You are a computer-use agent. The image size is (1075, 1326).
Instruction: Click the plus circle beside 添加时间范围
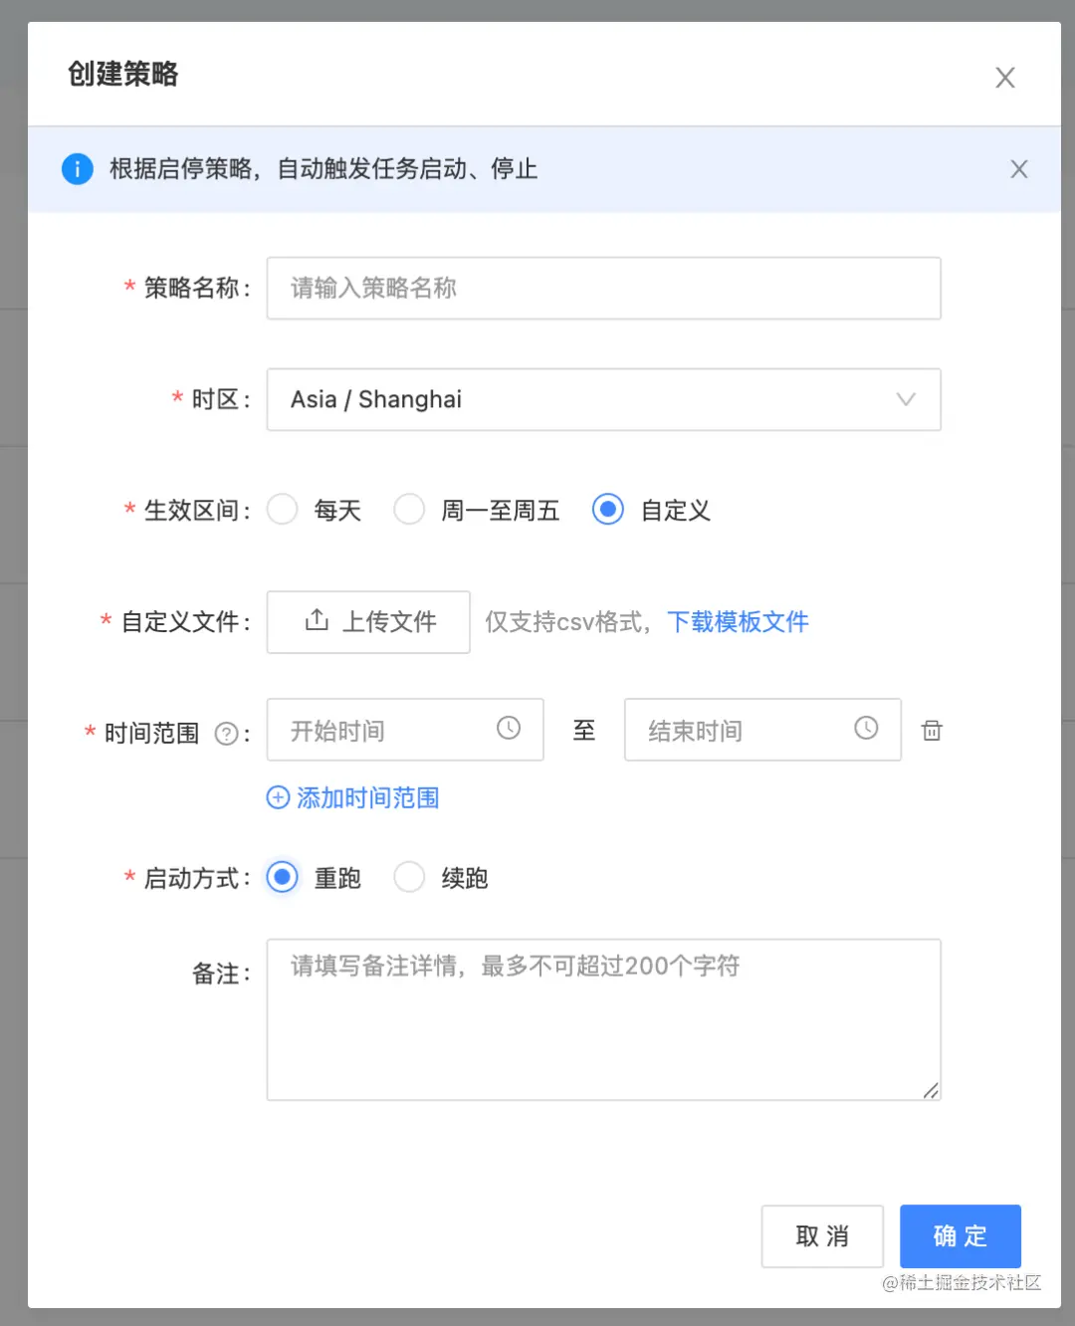(278, 797)
